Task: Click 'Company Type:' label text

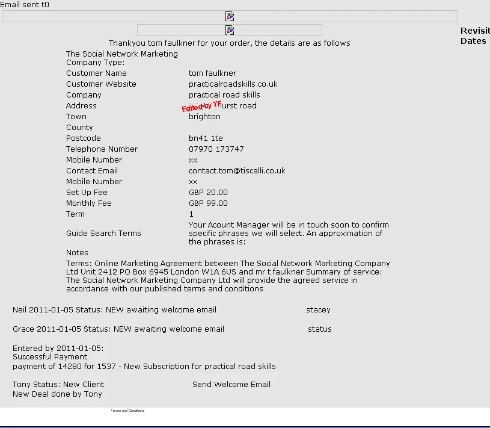Action: coord(96,63)
